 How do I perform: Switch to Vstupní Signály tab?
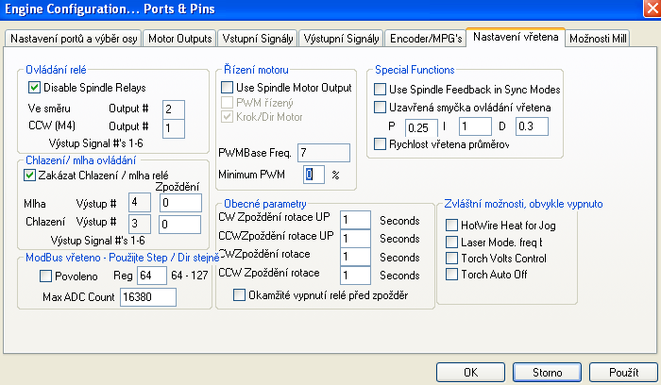pyautogui.click(x=258, y=39)
